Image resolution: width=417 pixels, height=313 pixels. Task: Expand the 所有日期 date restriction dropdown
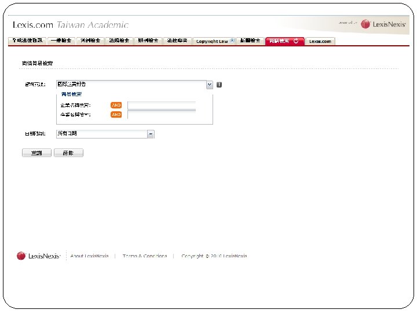click(151, 134)
